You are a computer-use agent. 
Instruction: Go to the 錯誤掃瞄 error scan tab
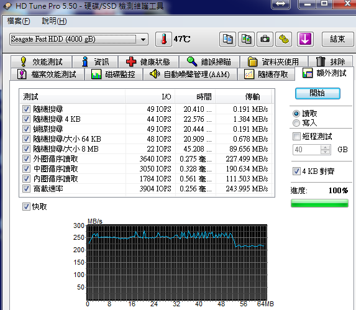209,62
